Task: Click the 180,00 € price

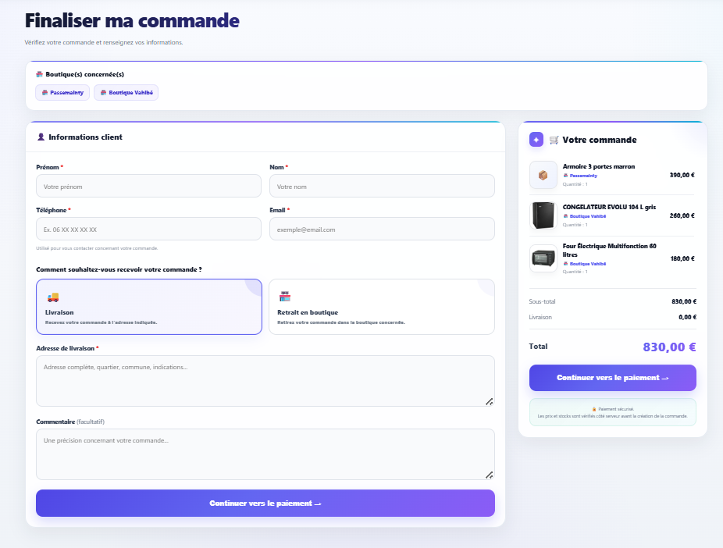Action: click(x=682, y=258)
